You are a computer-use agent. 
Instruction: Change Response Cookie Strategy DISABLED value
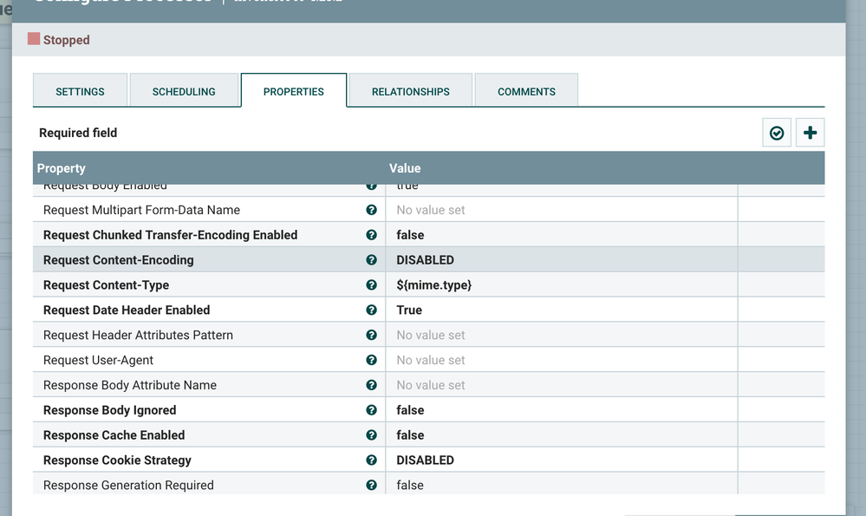pyautogui.click(x=561, y=460)
